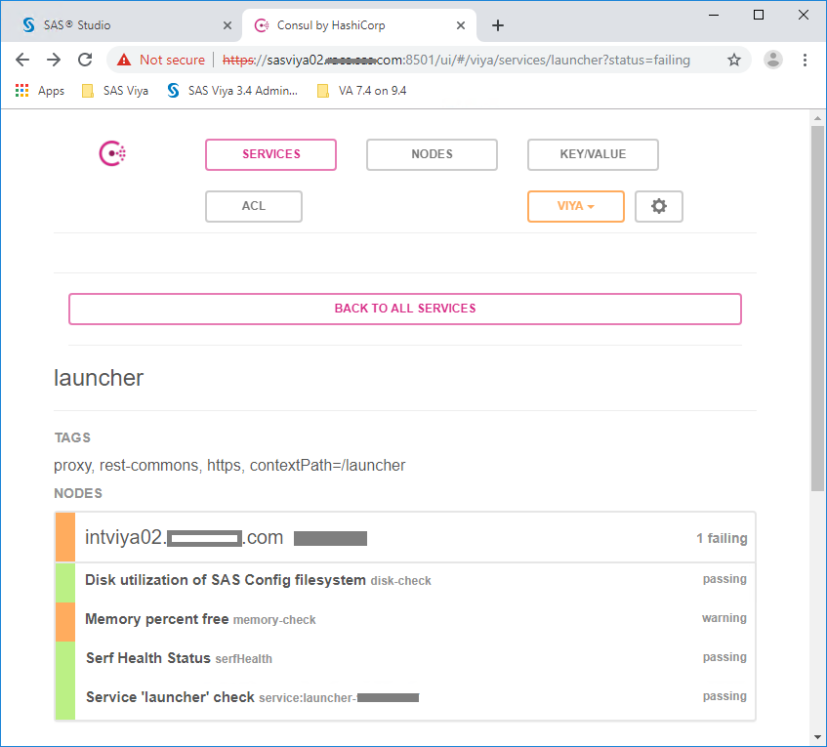827x747 pixels.
Task: Click the 'warning' status of memory-check
Action: click(724, 618)
